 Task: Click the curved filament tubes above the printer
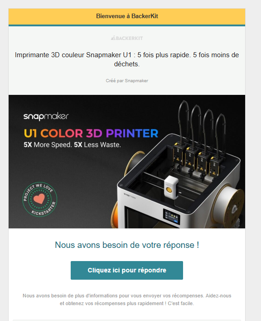pyautogui.click(x=202, y=121)
